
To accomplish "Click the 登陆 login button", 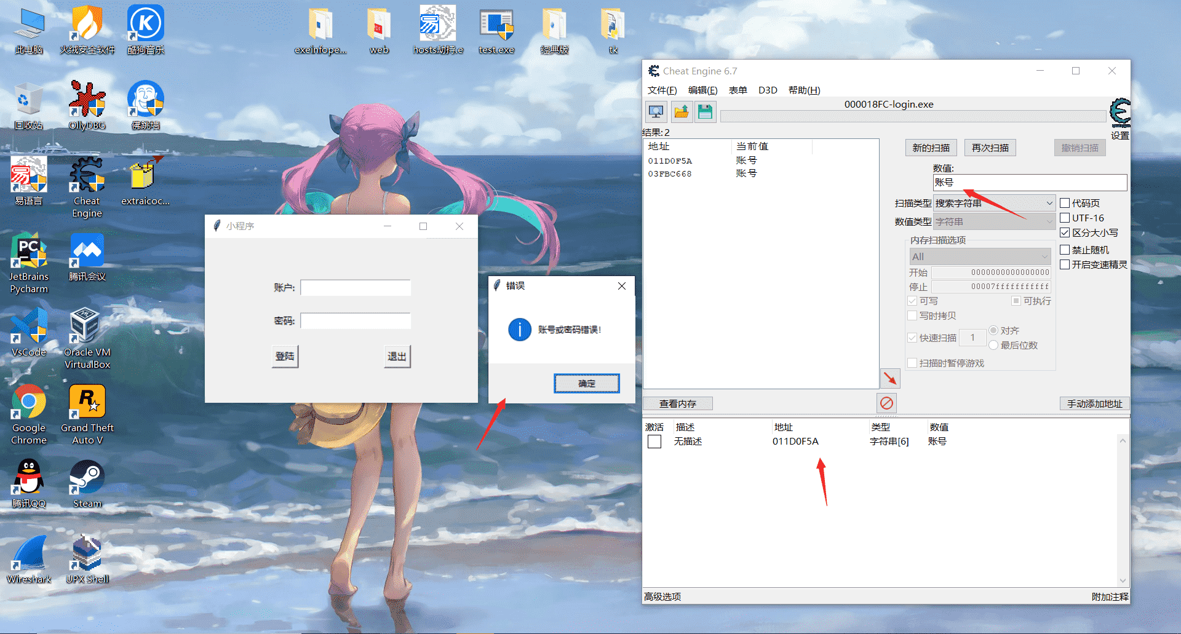I will (285, 356).
